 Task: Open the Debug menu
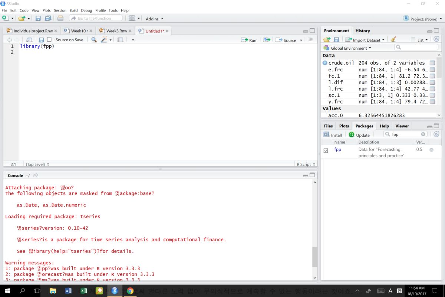[x=86, y=10]
